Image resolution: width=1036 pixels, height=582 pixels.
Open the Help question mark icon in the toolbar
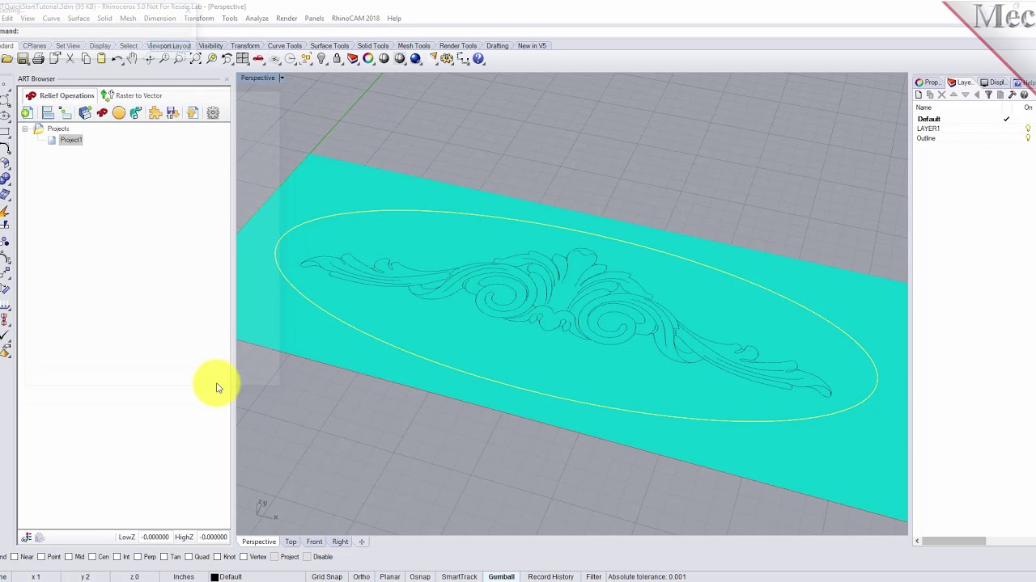pyautogui.click(x=478, y=59)
